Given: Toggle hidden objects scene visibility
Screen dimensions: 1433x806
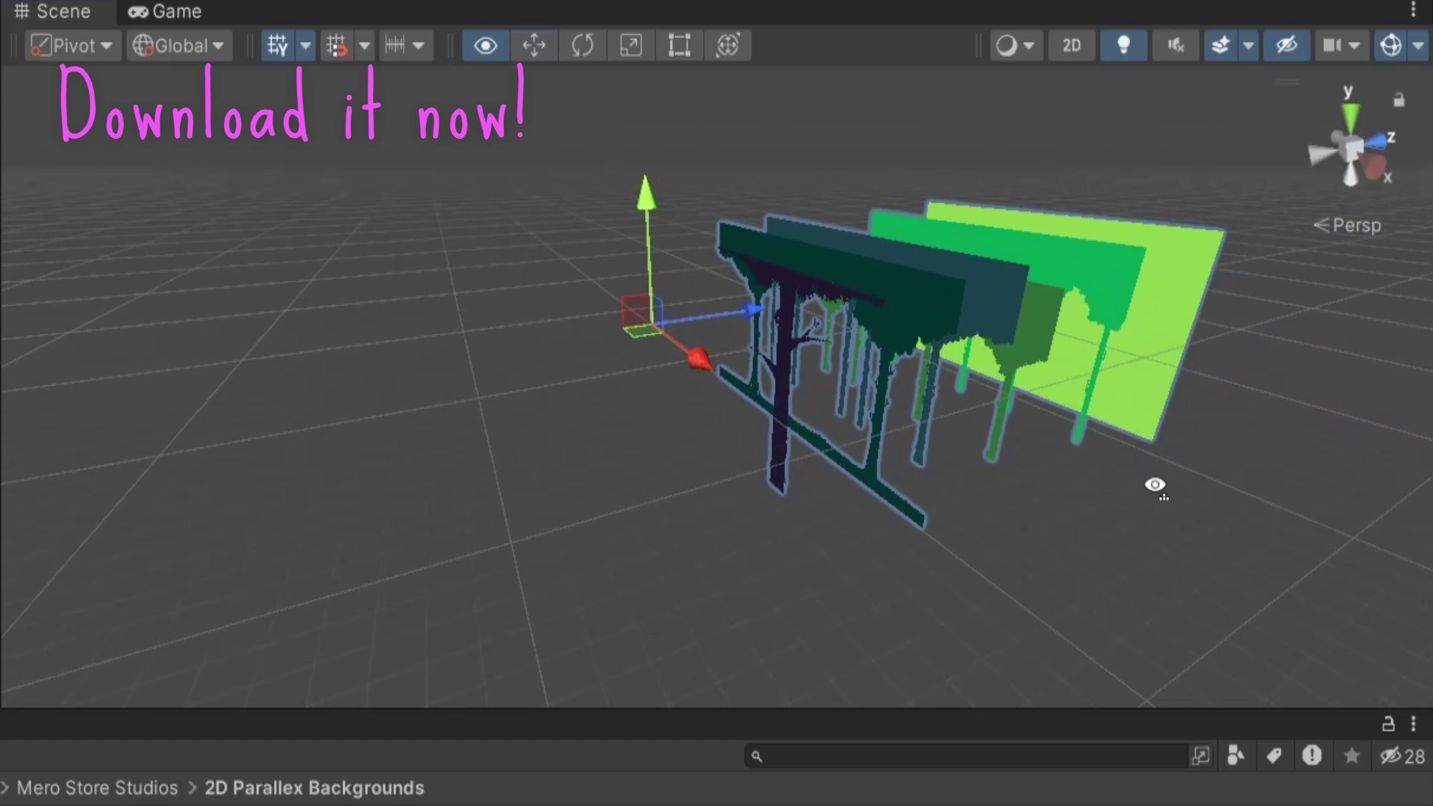Looking at the screenshot, I should coord(1287,46).
